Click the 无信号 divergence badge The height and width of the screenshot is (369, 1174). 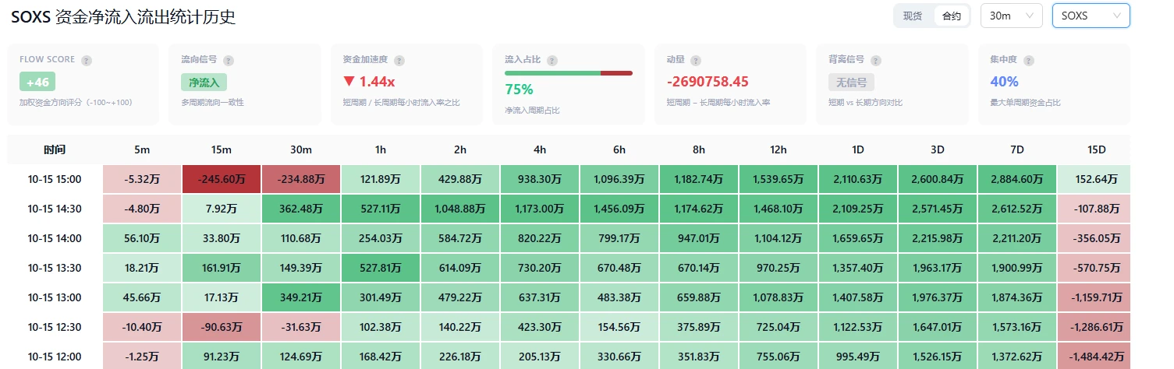[851, 82]
